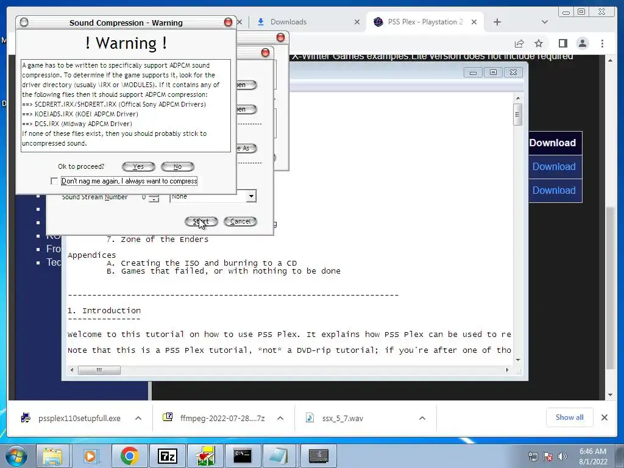Click "A. Creating the ISO" appendix line
This screenshot has height=468, width=624.
[x=202, y=263]
